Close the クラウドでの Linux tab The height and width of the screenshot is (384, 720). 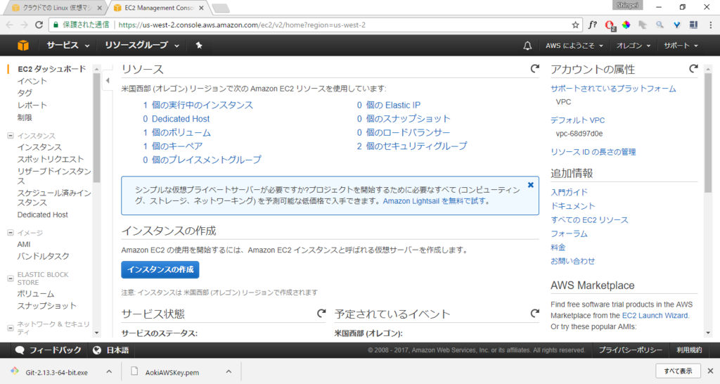pos(99,8)
